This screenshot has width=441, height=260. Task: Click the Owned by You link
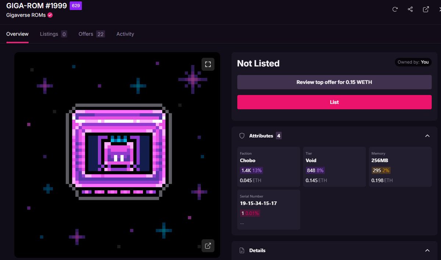(413, 62)
